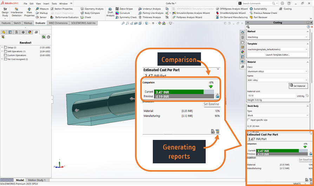Open the Design Library task pane tab

pyautogui.click(x=242, y=37)
